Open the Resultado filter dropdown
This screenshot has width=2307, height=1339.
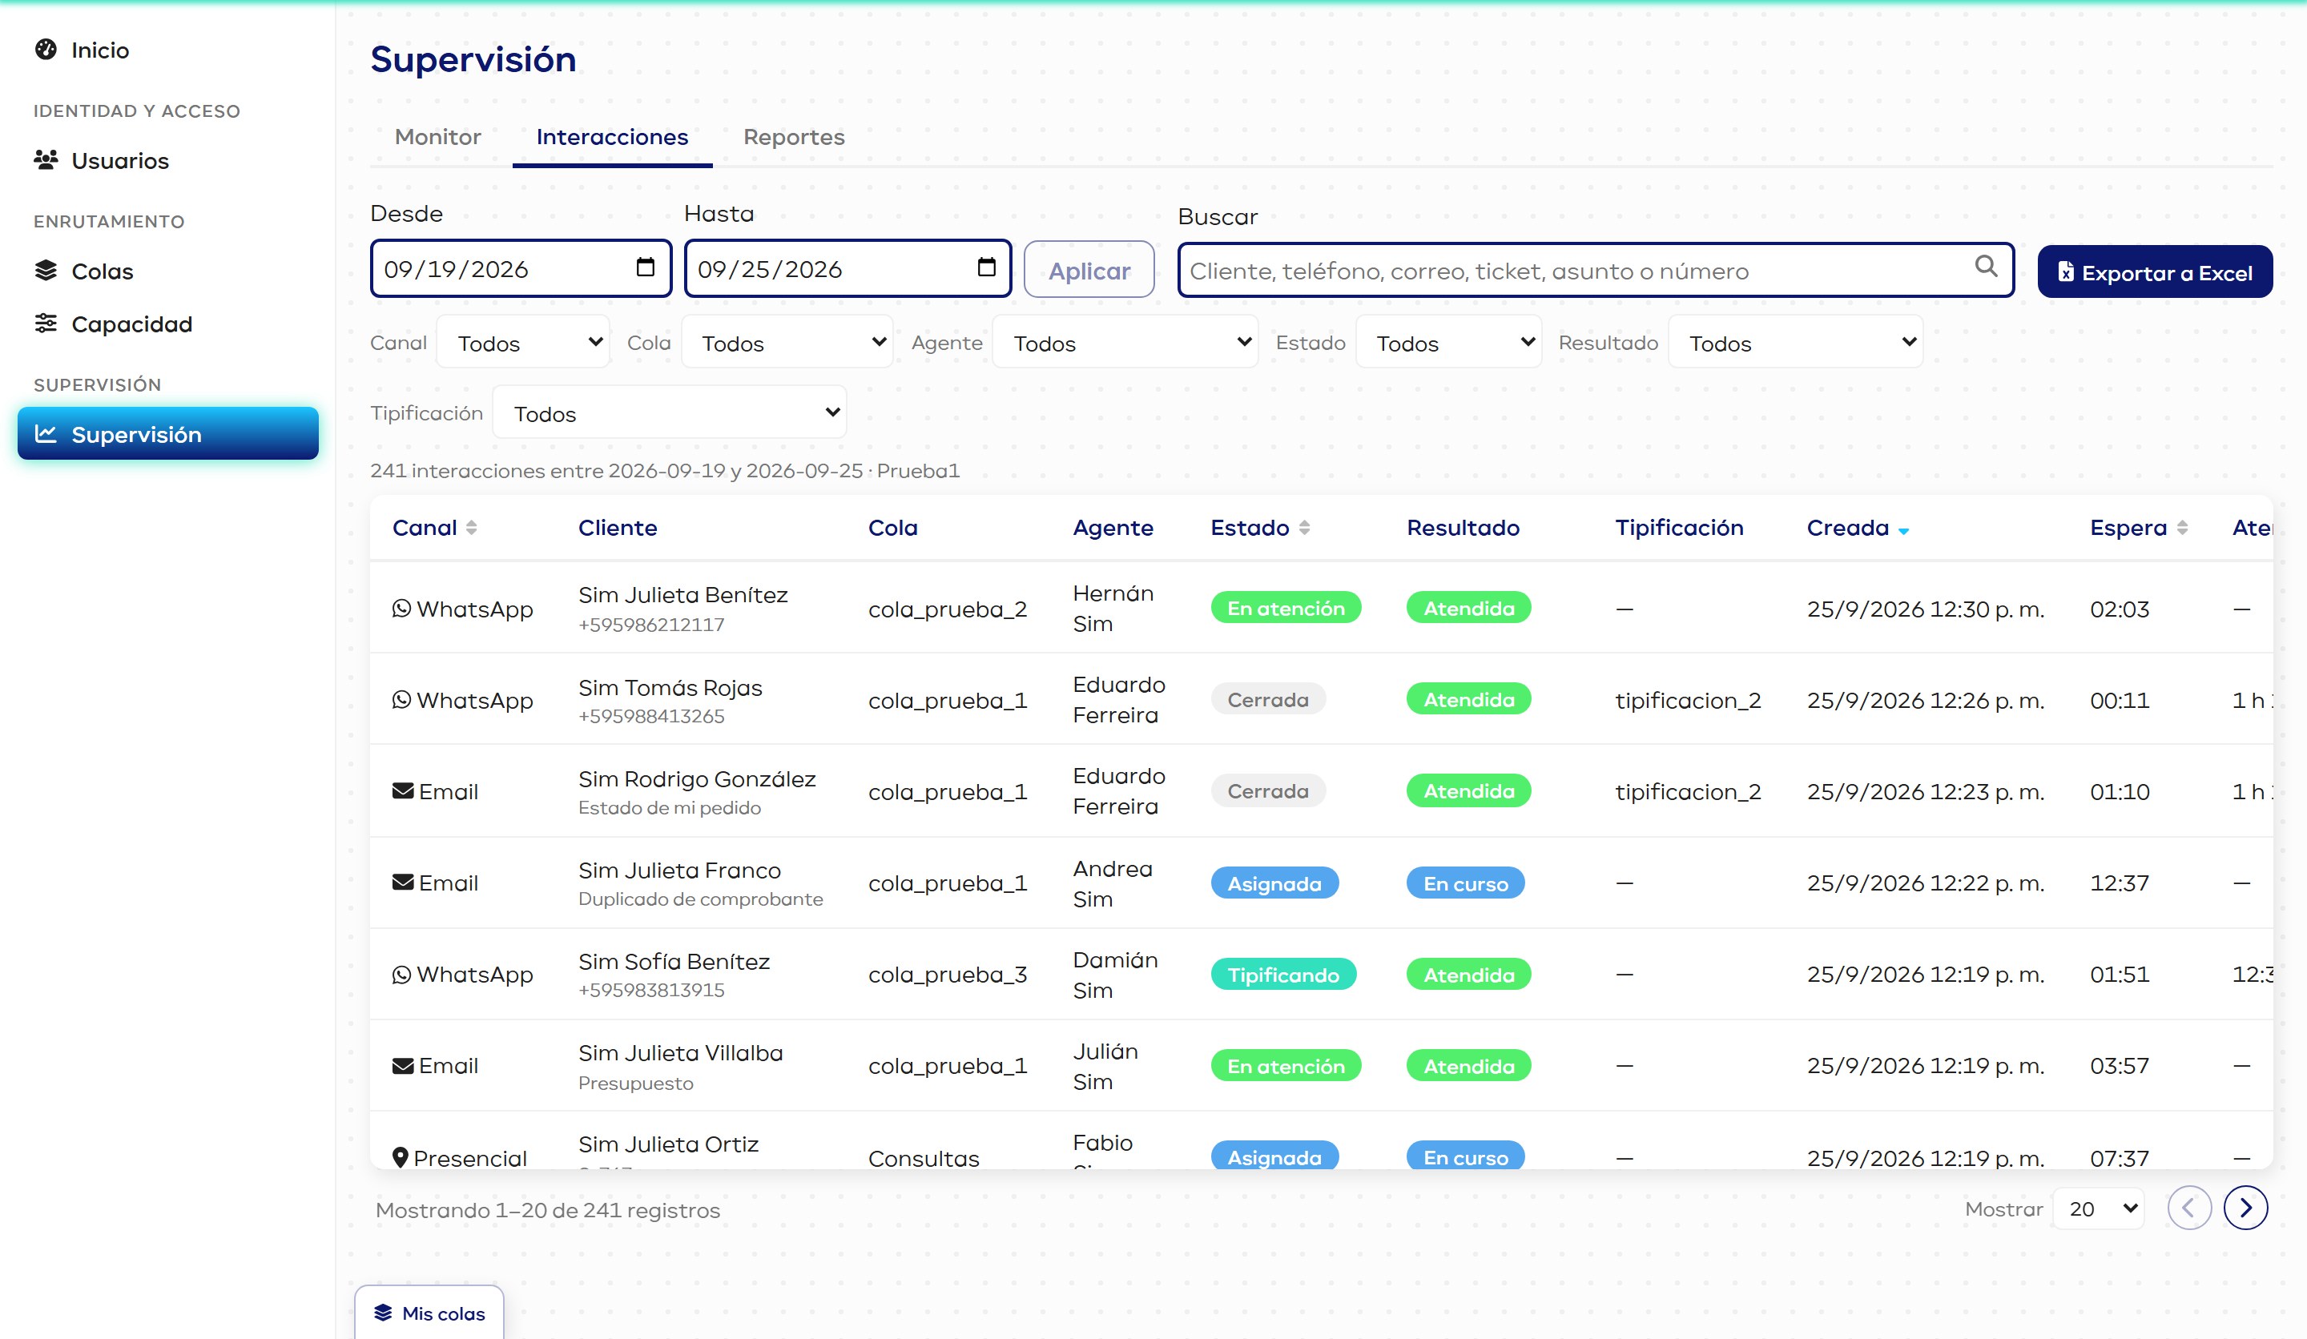[1795, 342]
